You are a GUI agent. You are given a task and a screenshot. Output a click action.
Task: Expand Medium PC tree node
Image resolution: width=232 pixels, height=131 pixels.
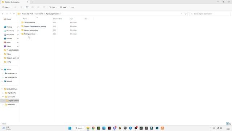3,104
